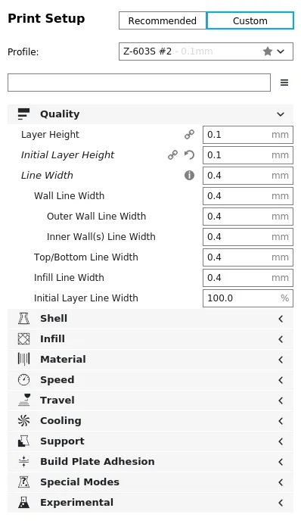The width and height of the screenshot is (301, 530).
Task: Collapse the Quality section
Action: pyautogui.click(x=150, y=114)
